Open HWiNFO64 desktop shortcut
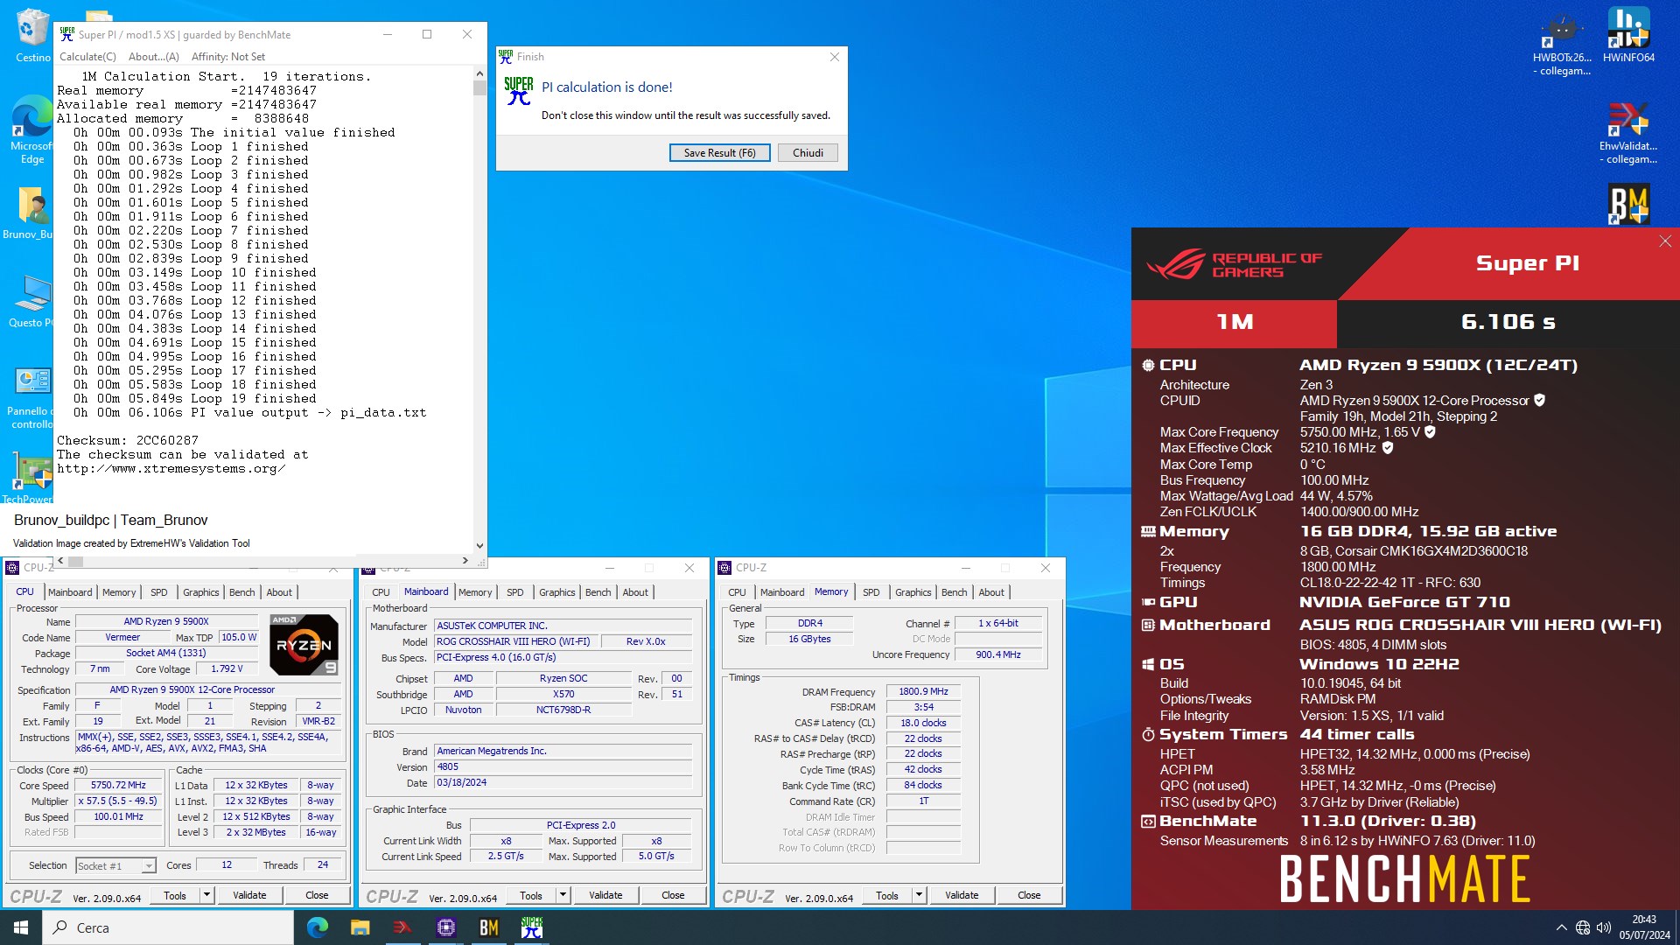Viewport: 1680px width, 945px height. click(1628, 35)
